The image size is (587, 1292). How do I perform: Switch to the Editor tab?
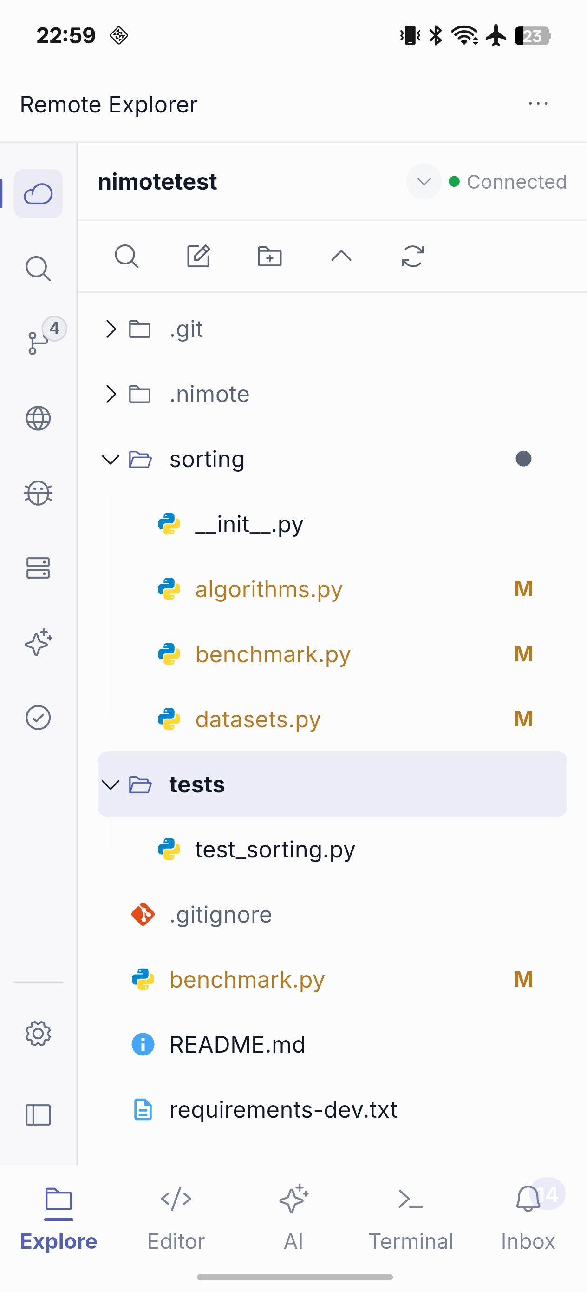[176, 1219]
